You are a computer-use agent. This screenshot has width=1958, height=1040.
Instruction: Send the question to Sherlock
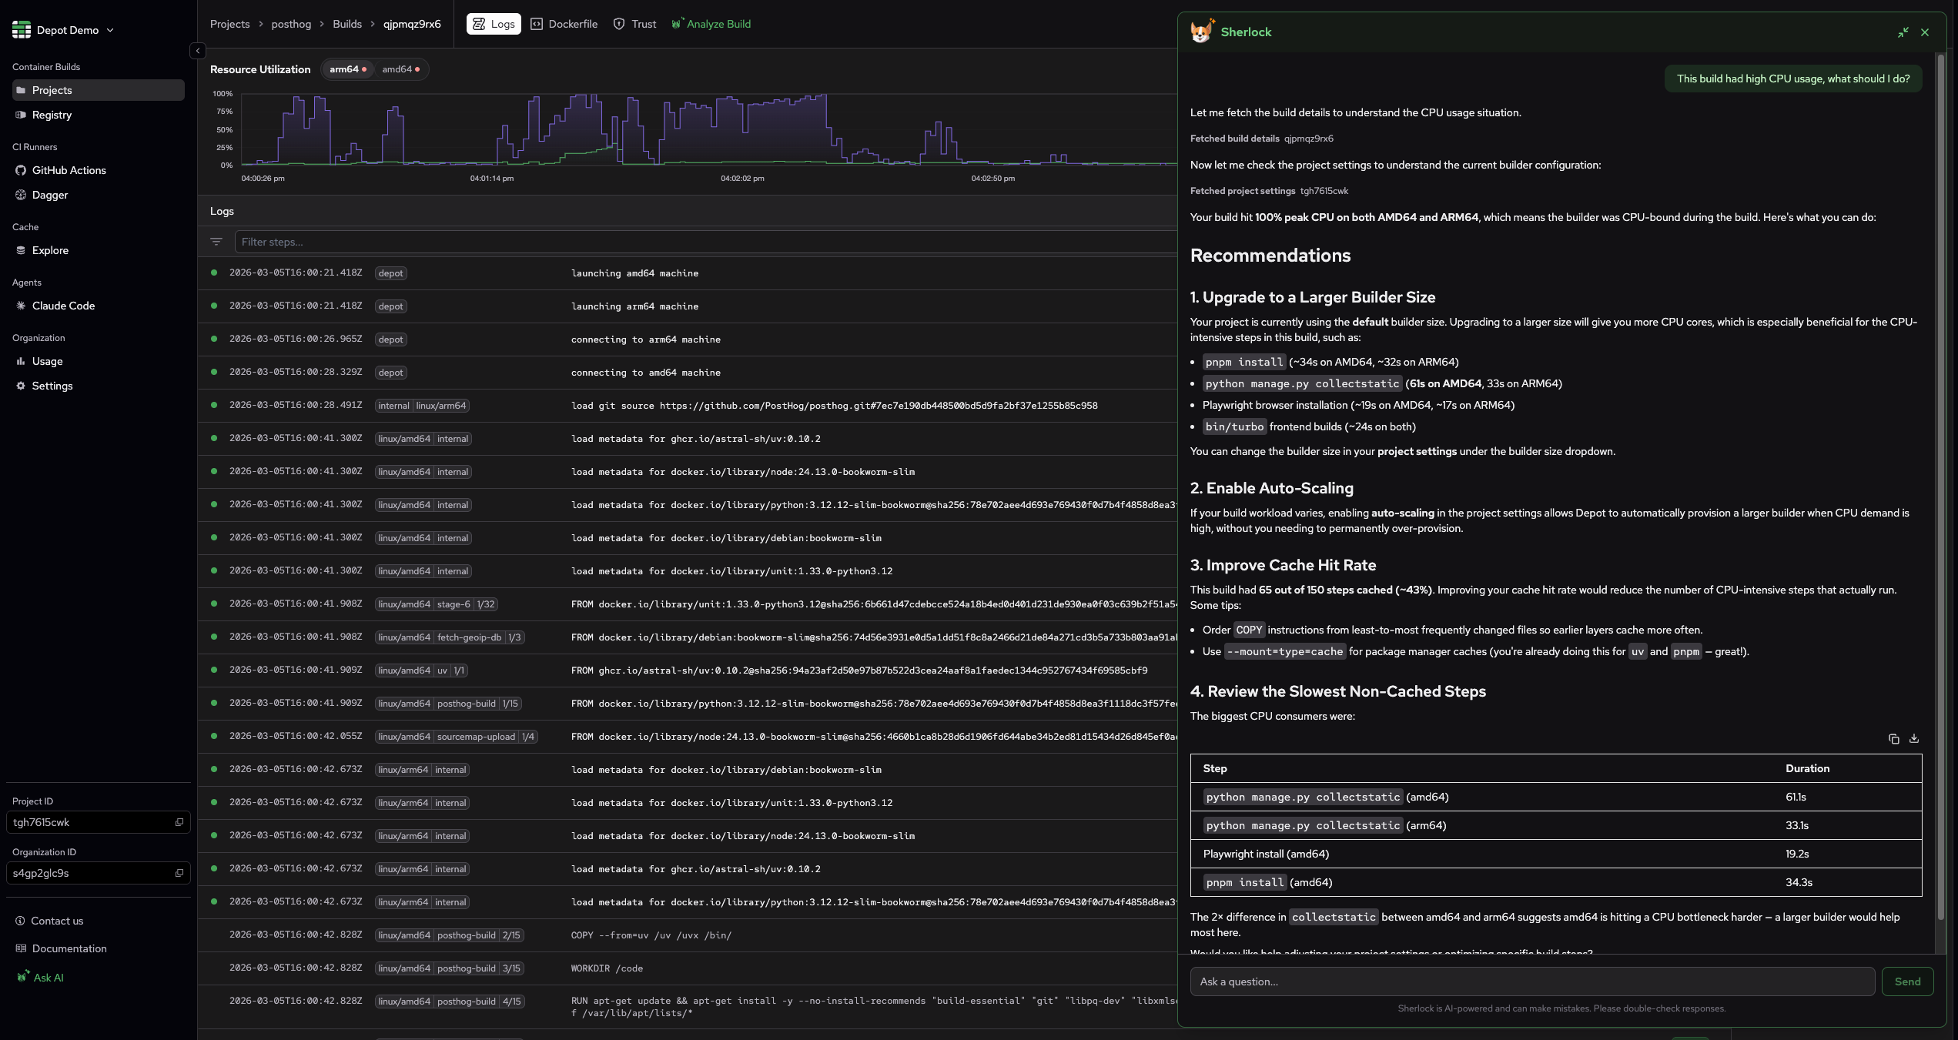point(1906,981)
